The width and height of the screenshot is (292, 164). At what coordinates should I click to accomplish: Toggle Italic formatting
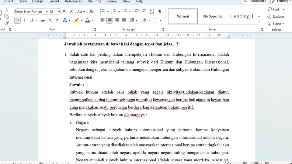click(24, 20)
